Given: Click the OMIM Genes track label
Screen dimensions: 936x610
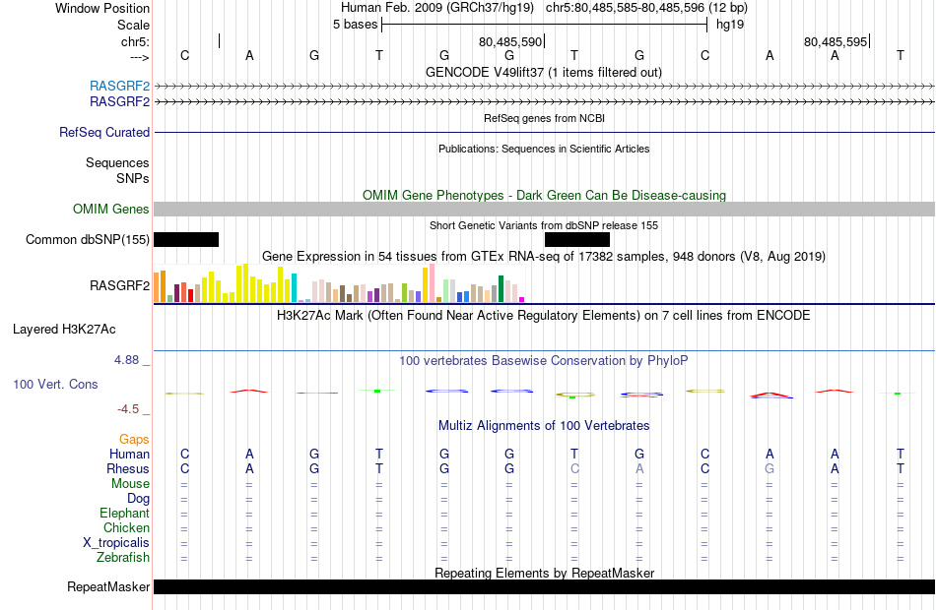Looking at the screenshot, I should [x=111, y=210].
